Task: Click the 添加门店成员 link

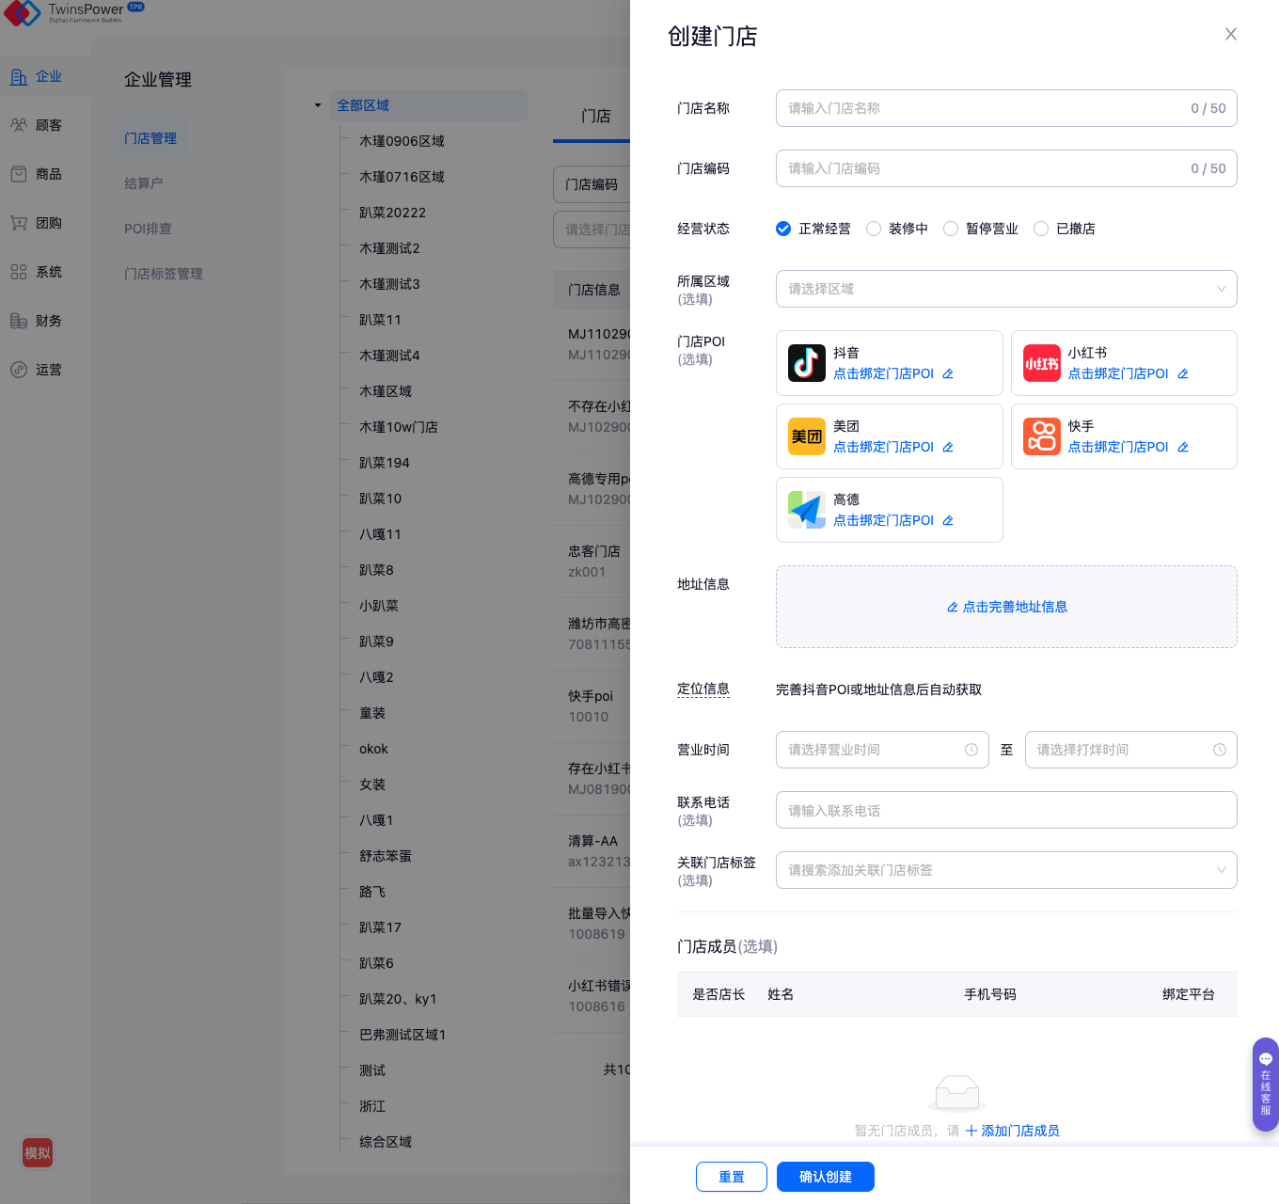Action: click(1013, 1131)
